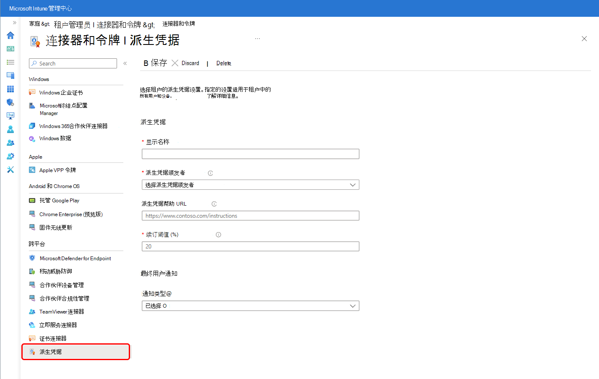Screen dimensions: 599x379
Task: Click info icon beside 派生凭据颁发者
Action: tap(211, 173)
